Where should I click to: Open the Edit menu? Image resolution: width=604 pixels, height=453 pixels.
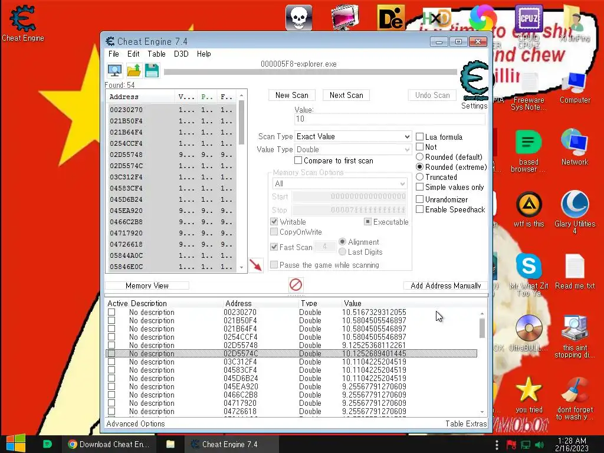click(x=133, y=54)
